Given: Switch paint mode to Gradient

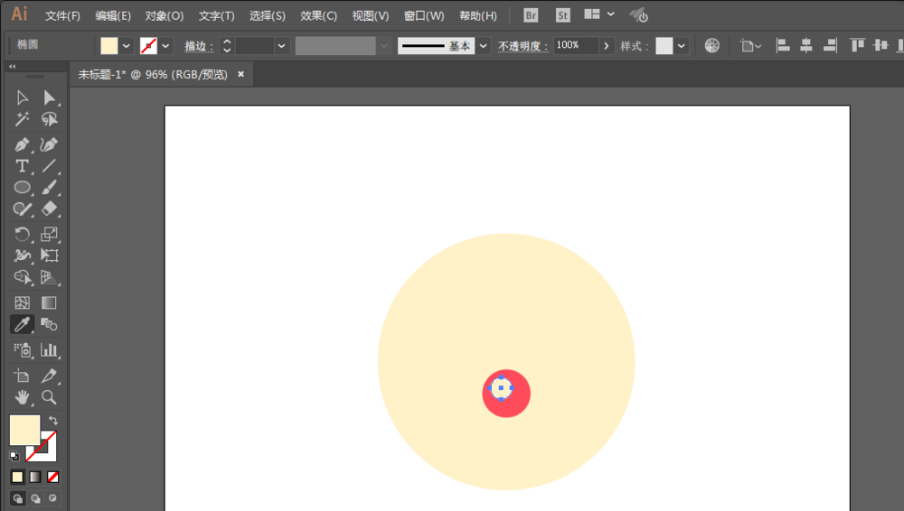Looking at the screenshot, I should 35,477.
